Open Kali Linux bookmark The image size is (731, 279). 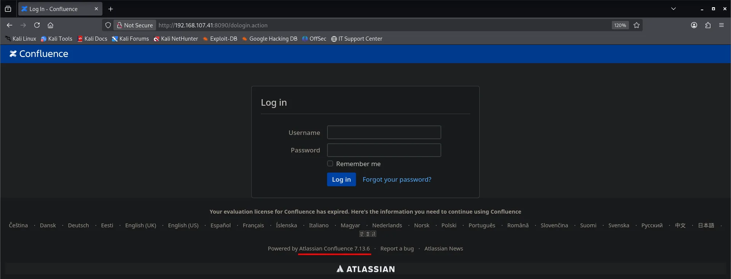point(21,39)
